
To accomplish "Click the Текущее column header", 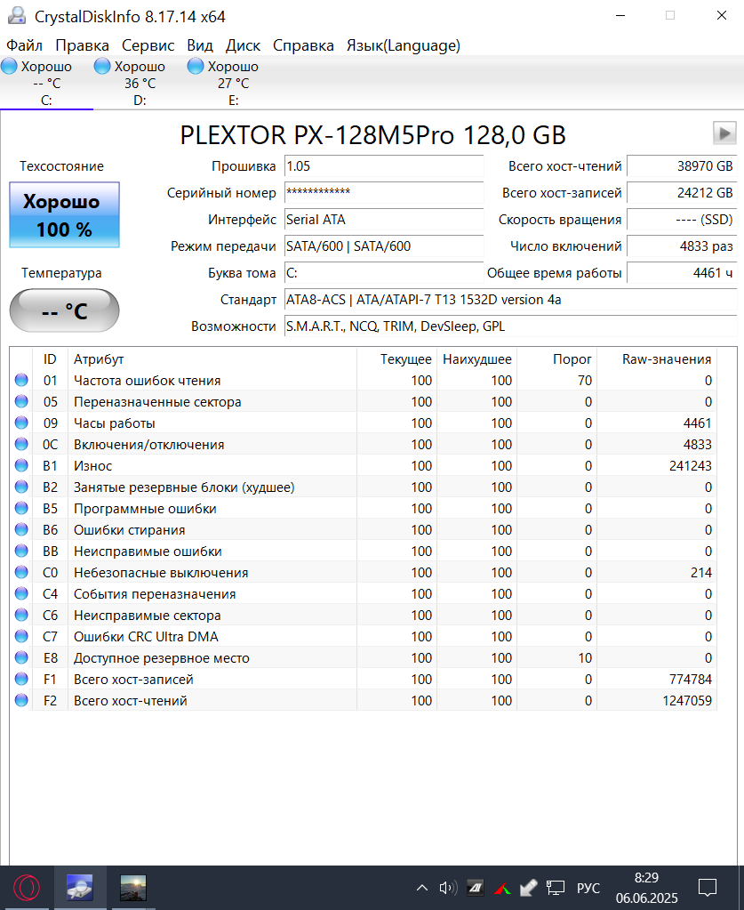I will coord(397,359).
